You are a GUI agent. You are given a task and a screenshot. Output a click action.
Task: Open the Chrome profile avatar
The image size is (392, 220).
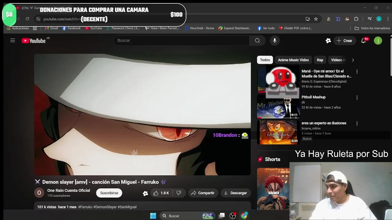click(x=379, y=19)
